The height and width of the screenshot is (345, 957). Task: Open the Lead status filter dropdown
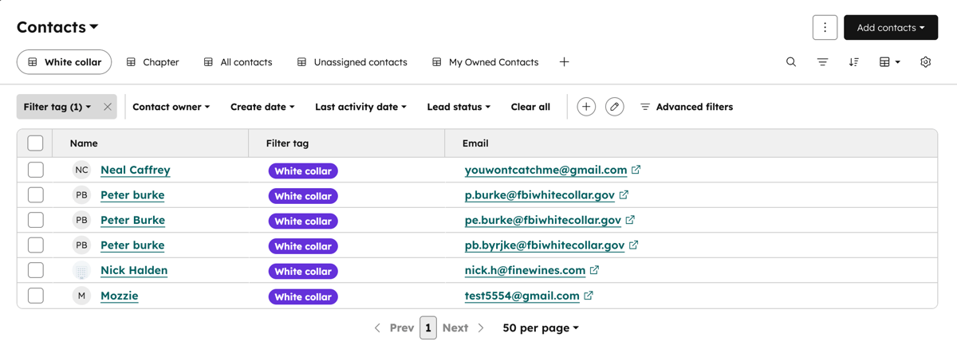(x=459, y=107)
